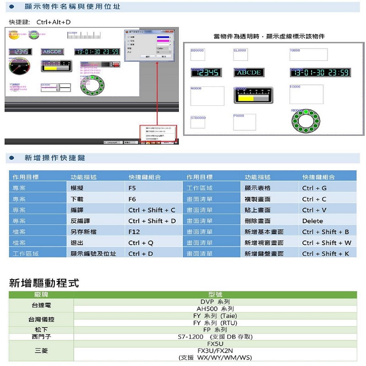366x366 pixels.
Task: Close the name and address dialog
Action: tap(170, 32)
